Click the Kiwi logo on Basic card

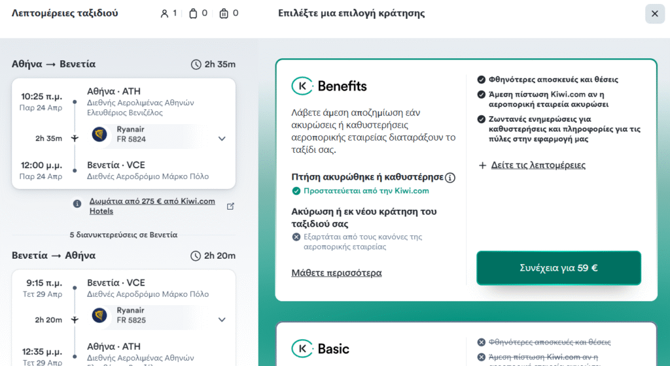pos(302,348)
